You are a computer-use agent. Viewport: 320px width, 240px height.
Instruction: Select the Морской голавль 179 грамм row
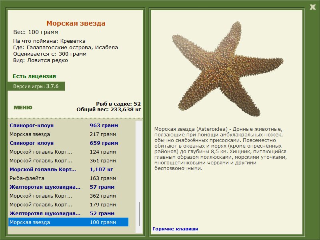coord(68,204)
